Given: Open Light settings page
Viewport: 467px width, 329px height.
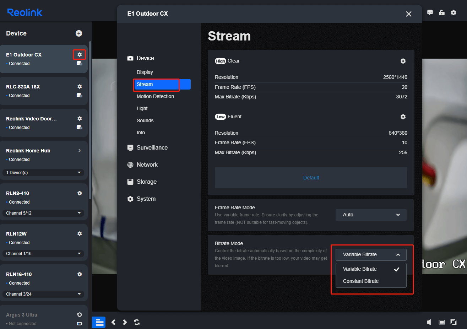Looking at the screenshot, I should click(142, 108).
